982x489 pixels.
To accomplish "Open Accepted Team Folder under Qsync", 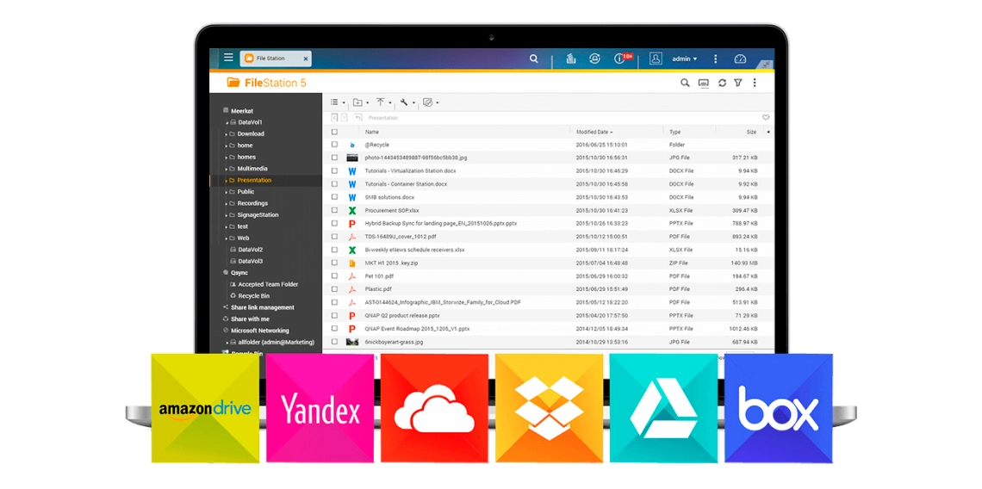I will click(x=268, y=284).
